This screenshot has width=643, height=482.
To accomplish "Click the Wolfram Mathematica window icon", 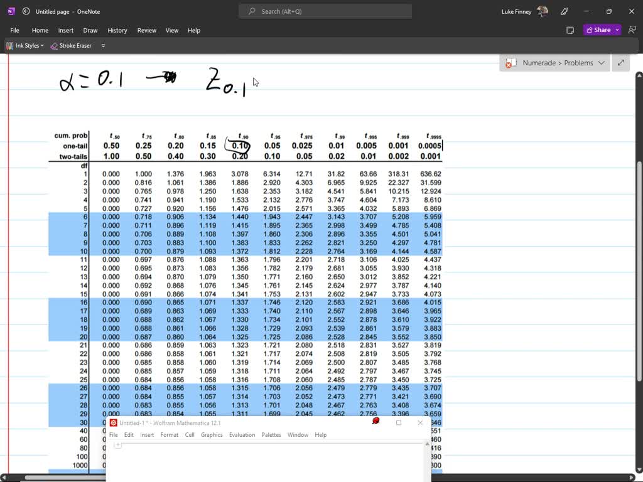I will 114,423.
